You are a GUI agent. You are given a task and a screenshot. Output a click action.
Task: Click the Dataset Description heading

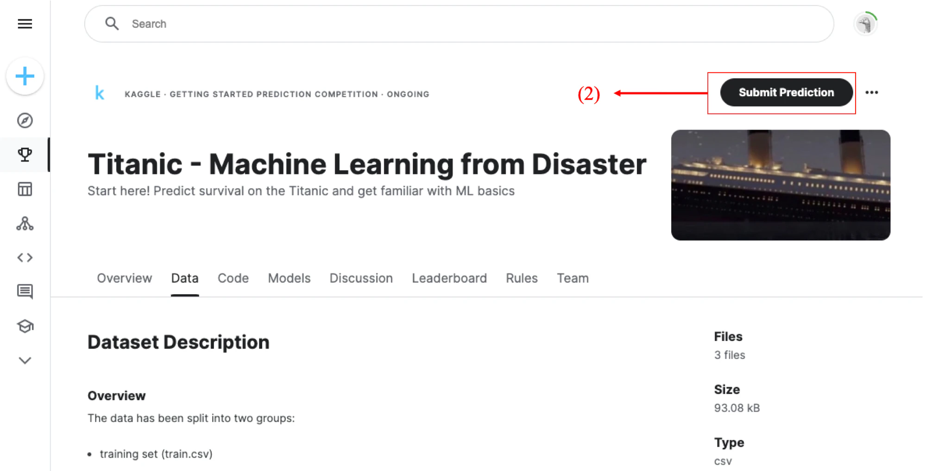point(178,342)
